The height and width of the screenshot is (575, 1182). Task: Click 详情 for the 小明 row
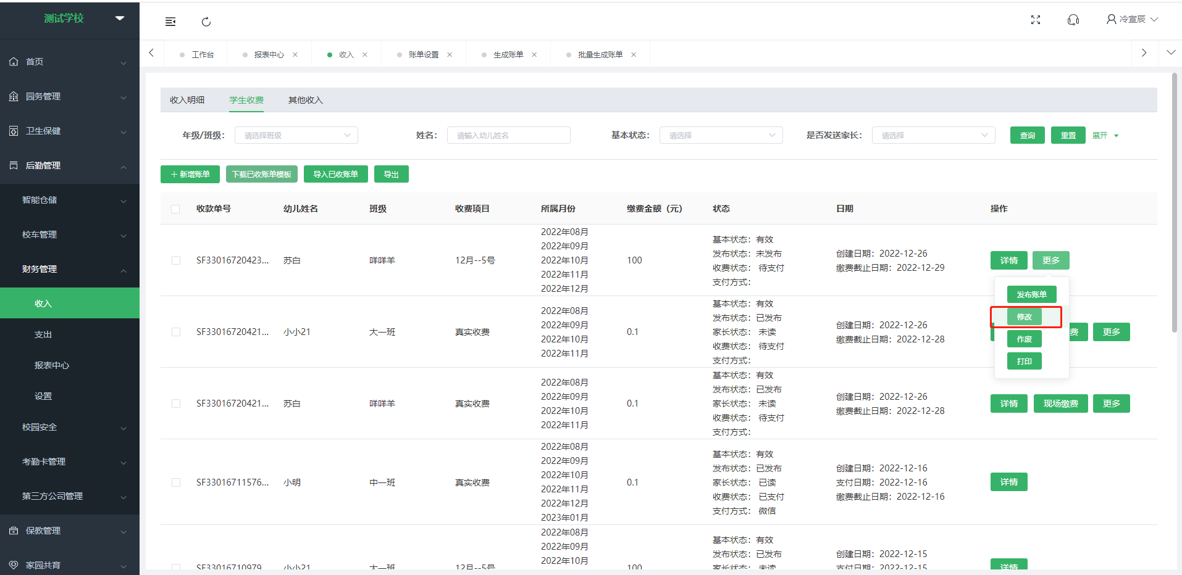point(1009,482)
